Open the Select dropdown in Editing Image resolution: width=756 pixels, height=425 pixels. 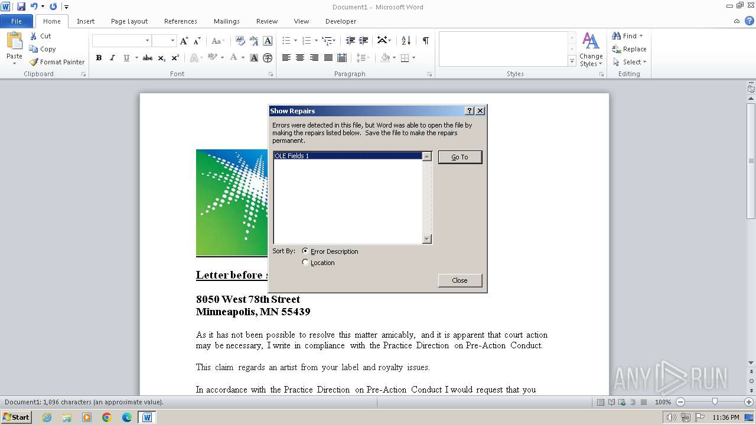click(x=630, y=62)
